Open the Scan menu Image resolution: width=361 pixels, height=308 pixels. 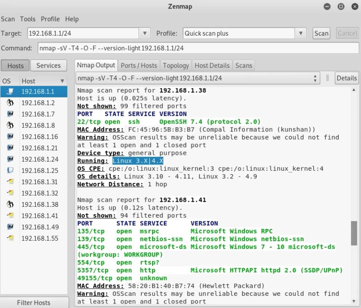tap(8, 19)
